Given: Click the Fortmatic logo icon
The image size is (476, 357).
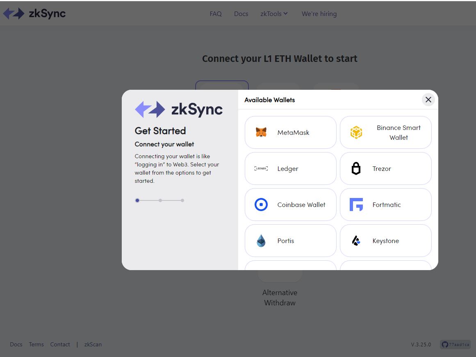Looking at the screenshot, I should pos(356,205).
